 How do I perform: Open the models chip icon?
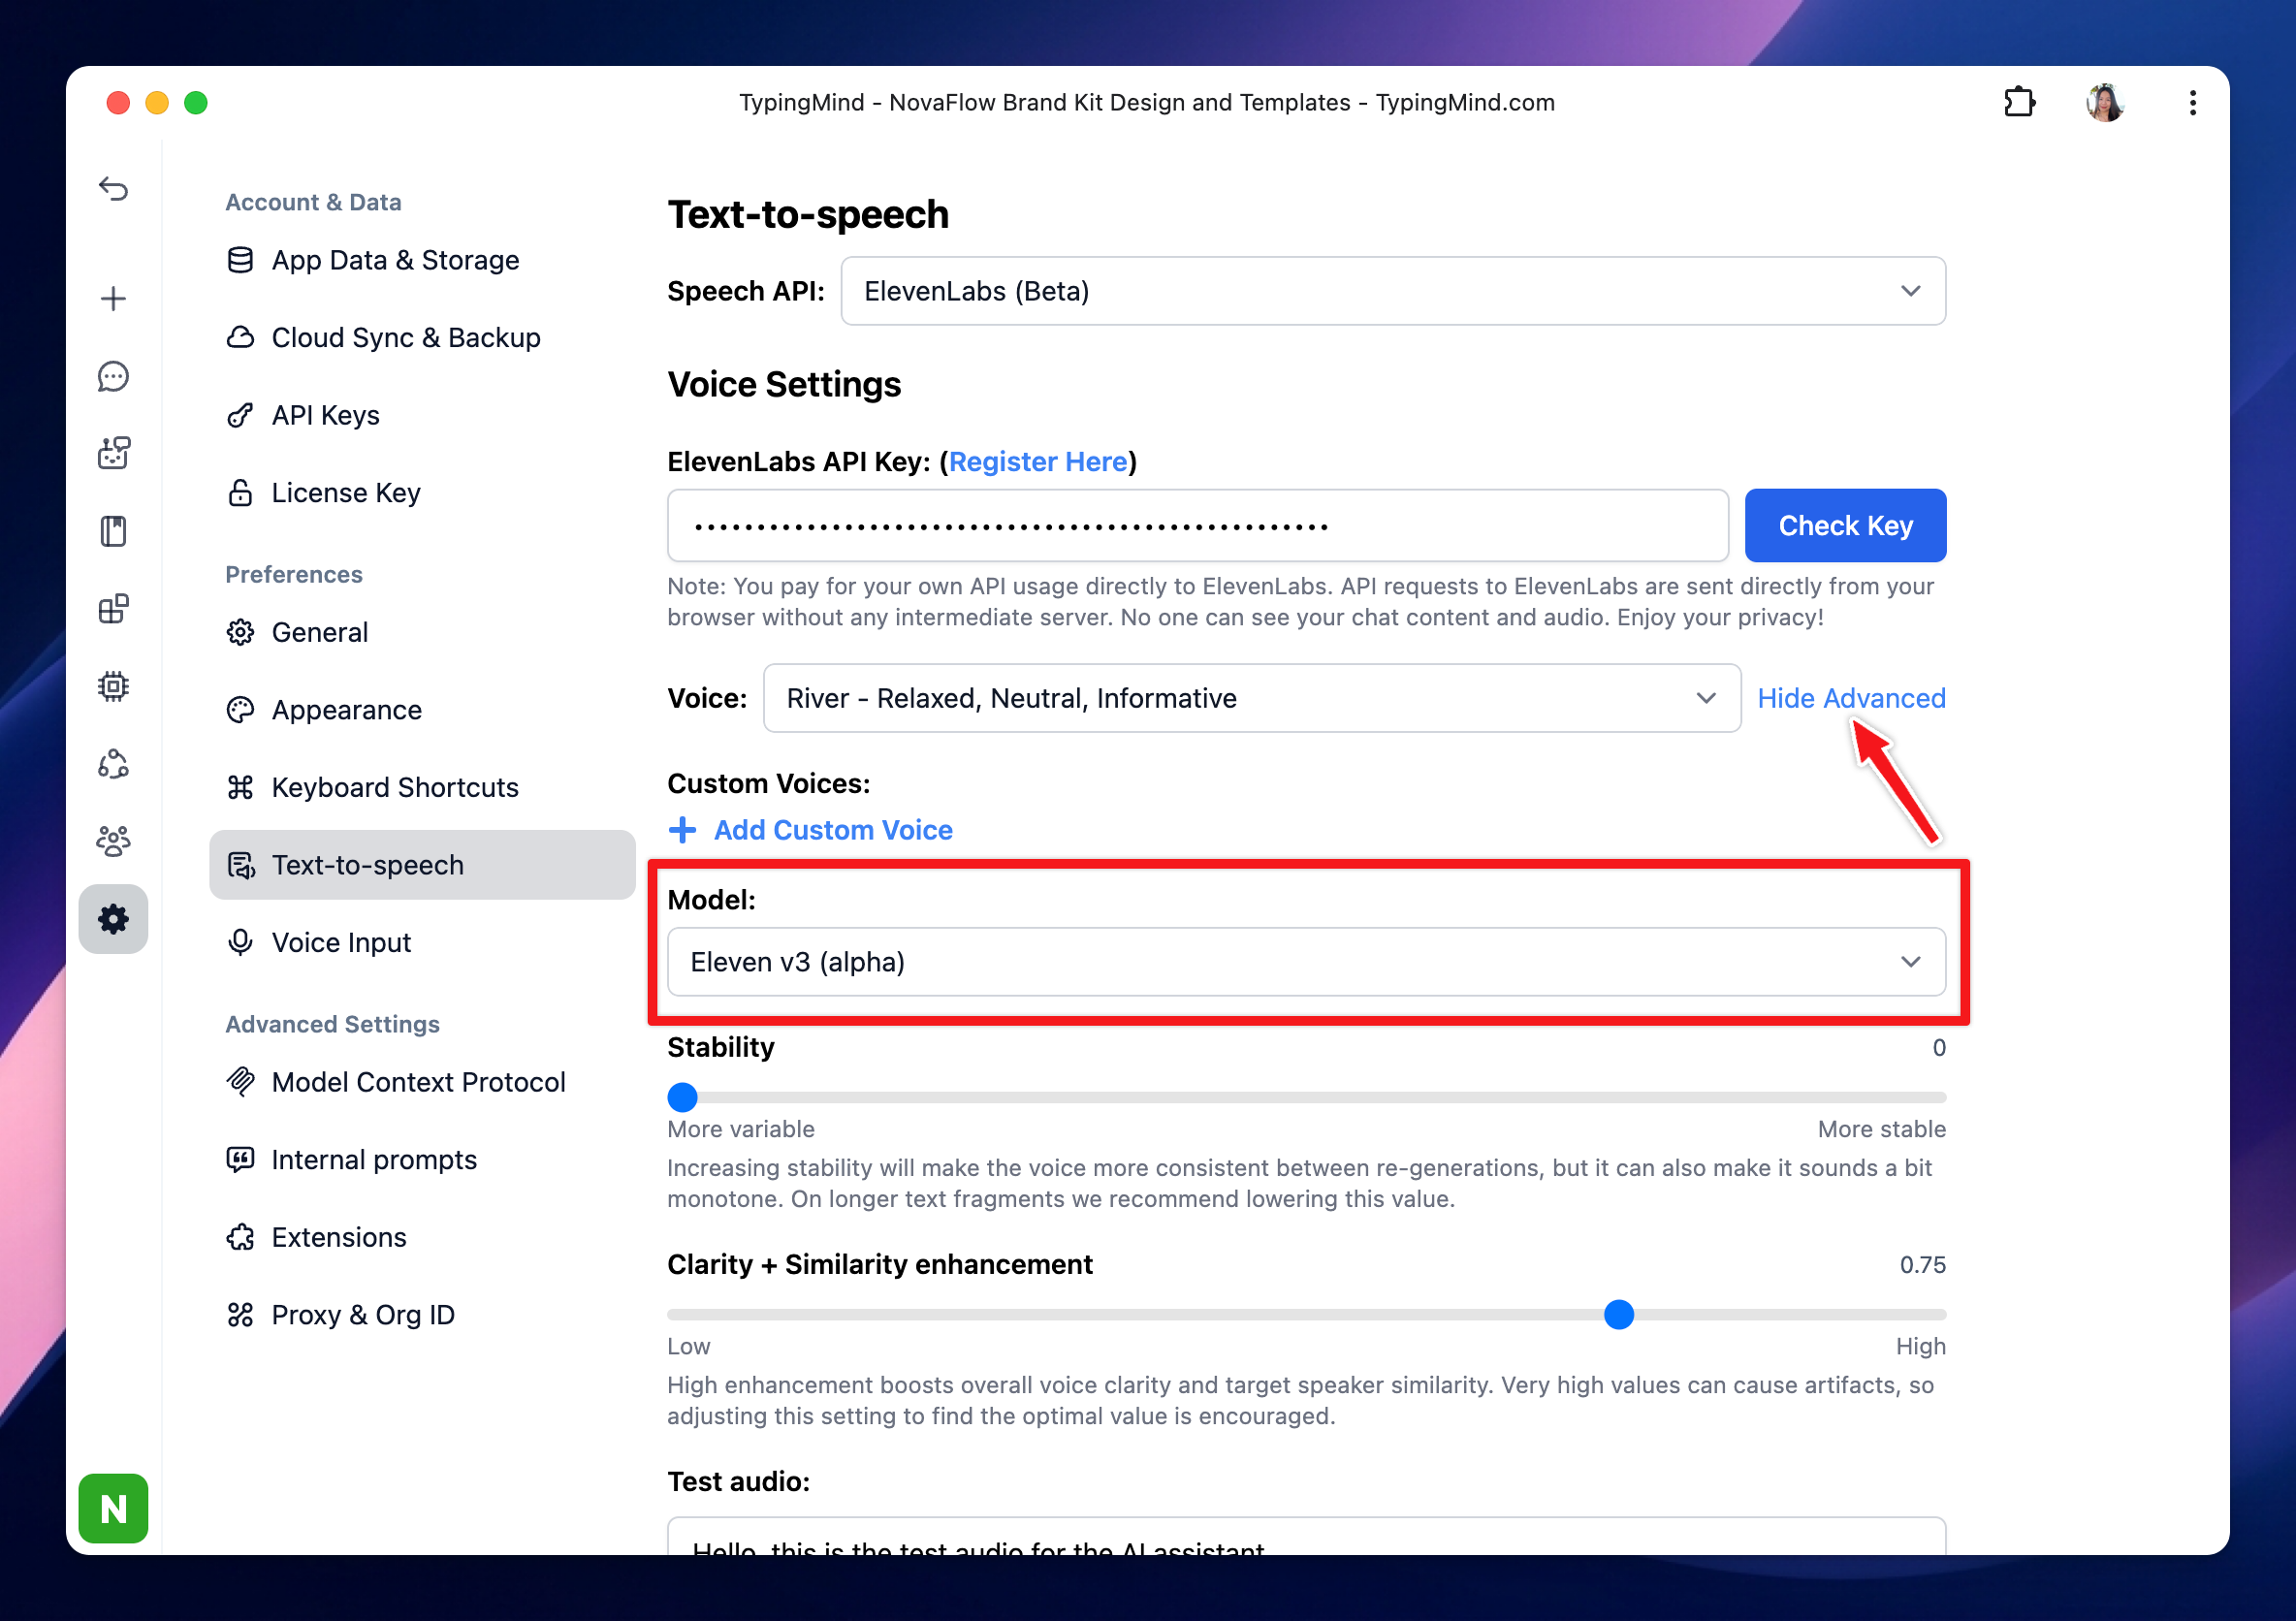(114, 686)
